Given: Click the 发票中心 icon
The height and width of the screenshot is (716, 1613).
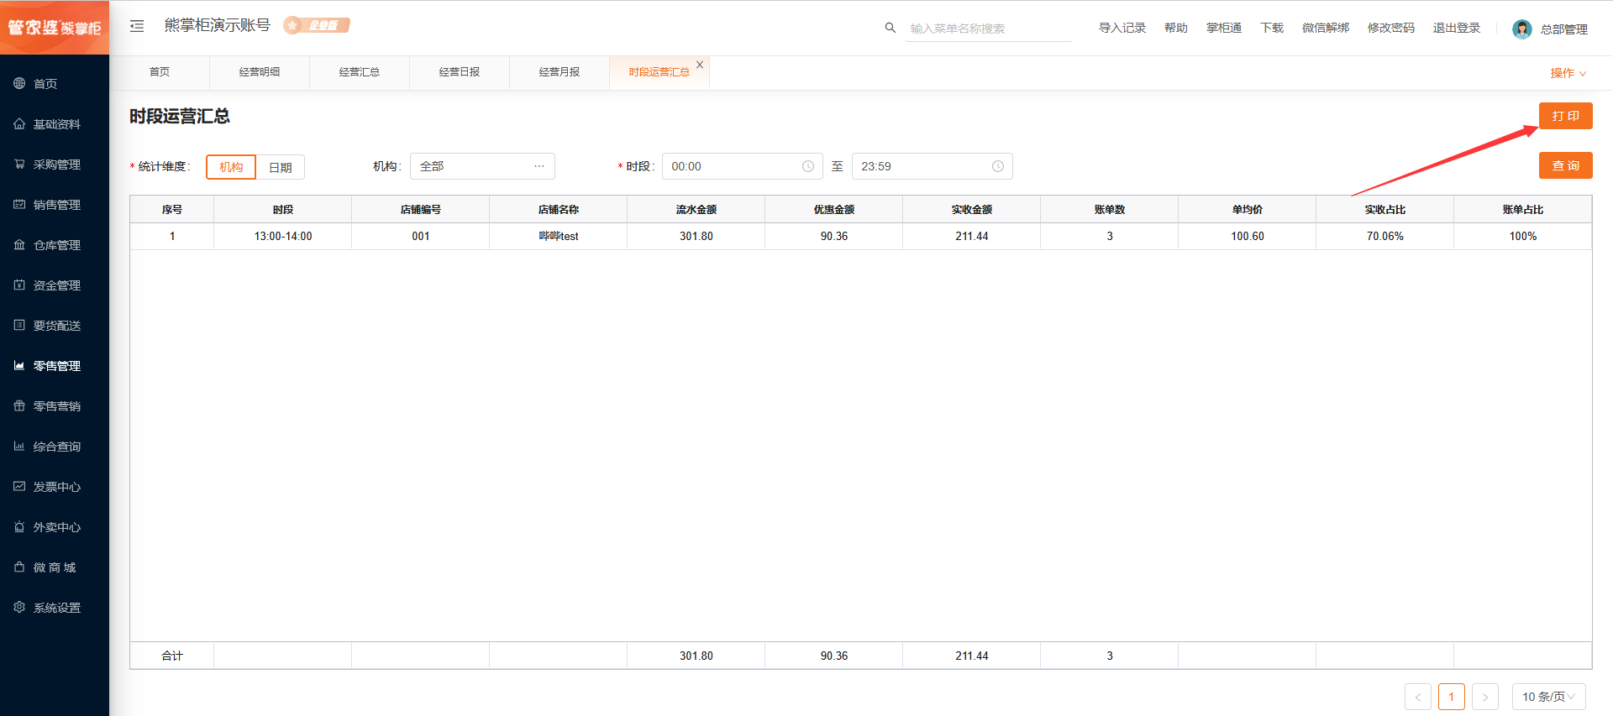Looking at the screenshot, I should click(x=19, y=486).
